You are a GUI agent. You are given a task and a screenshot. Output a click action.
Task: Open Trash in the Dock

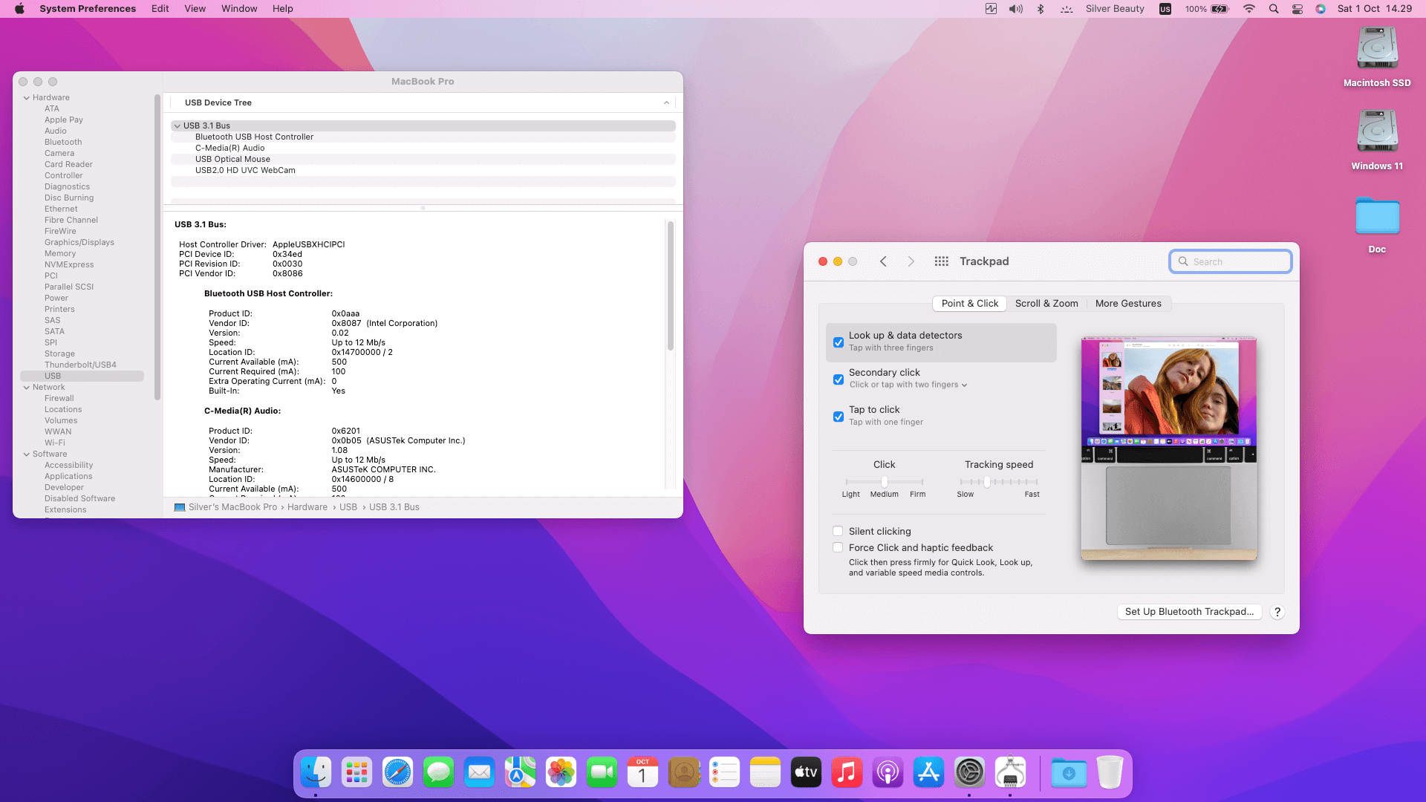pos(1110,773)
